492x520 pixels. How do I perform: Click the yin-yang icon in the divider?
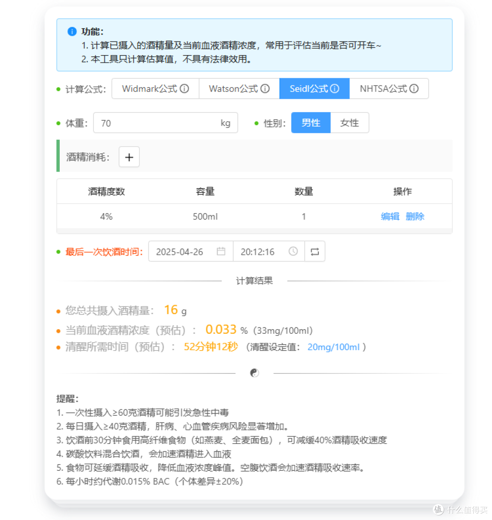[x=254, y=373]
